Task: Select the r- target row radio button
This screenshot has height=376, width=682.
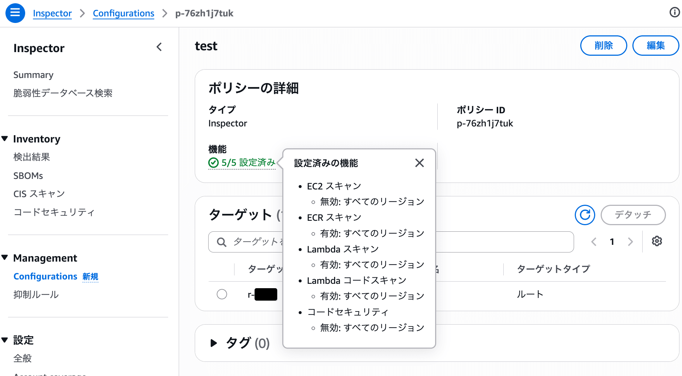Action: pyautogui.click(x=222, y=294)
